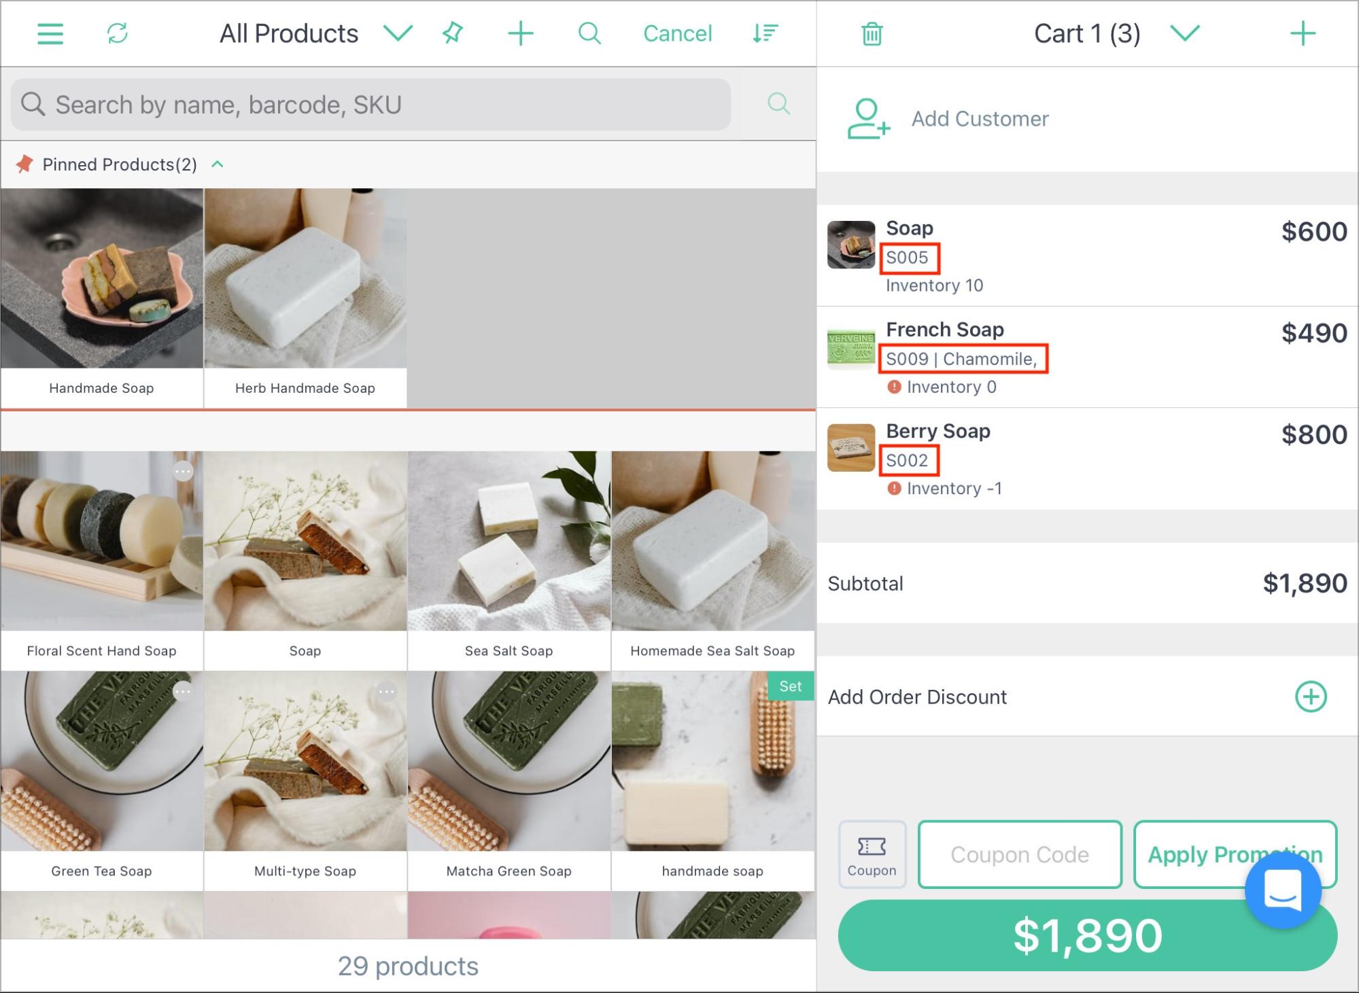Click the add product plus icon
Image resolution: width=1359 pixels, height=993 pixels.
point(521,33)
